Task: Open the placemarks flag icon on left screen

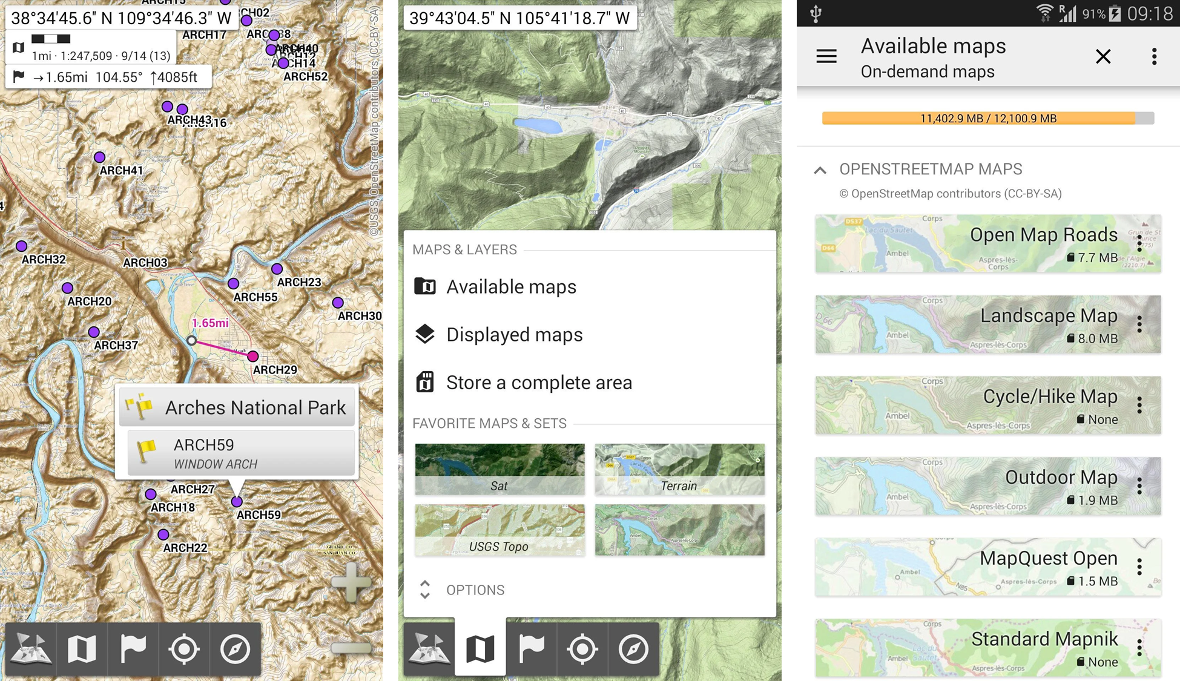Action: (x=133, y=649)
